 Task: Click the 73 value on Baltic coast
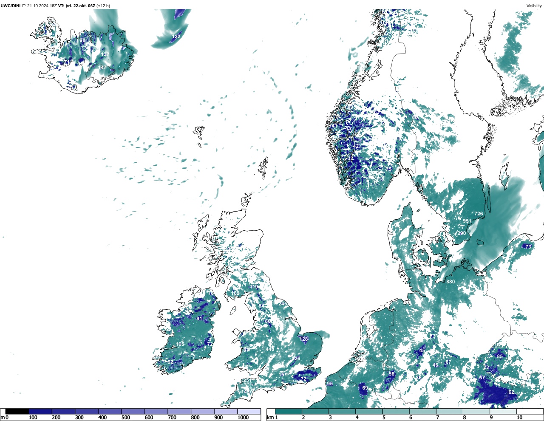[528, 246]
